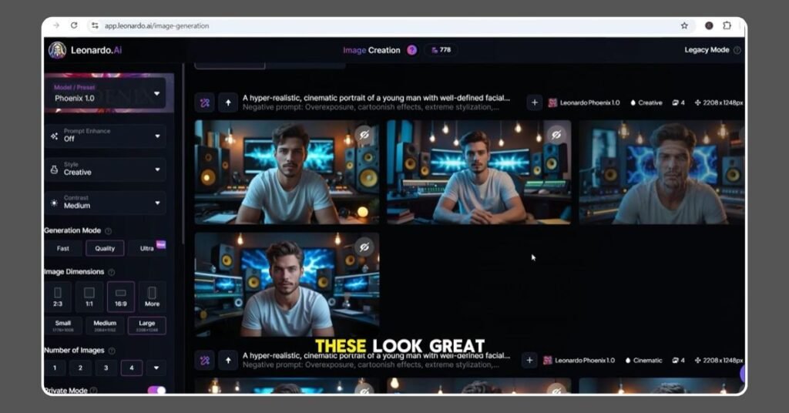Viewport: 789px width, 413px height.
Task: Open the purple question mark help icon
Action: 412,50
